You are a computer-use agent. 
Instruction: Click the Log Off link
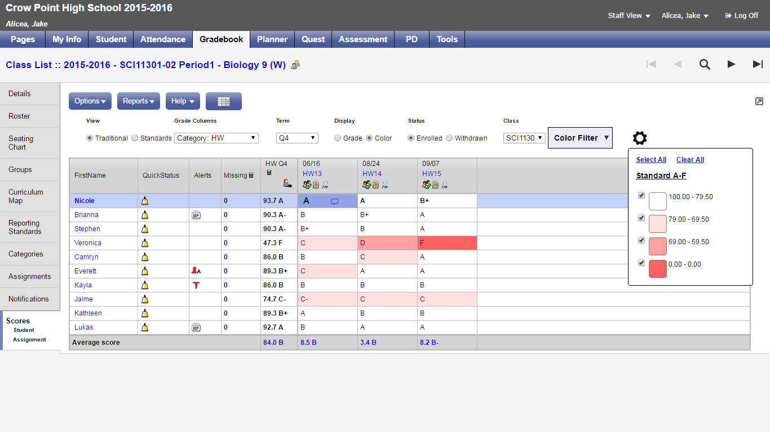click(742, 16)
